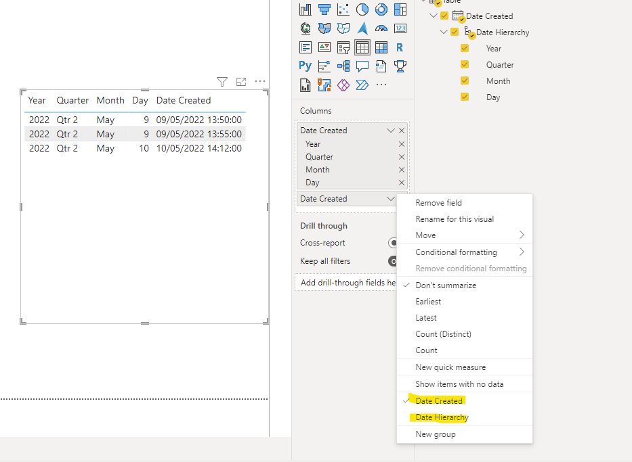Remove Quarter from Columns well
Image resolution: width=632 pixels, height=462 pixels.
tap(402, 157)
